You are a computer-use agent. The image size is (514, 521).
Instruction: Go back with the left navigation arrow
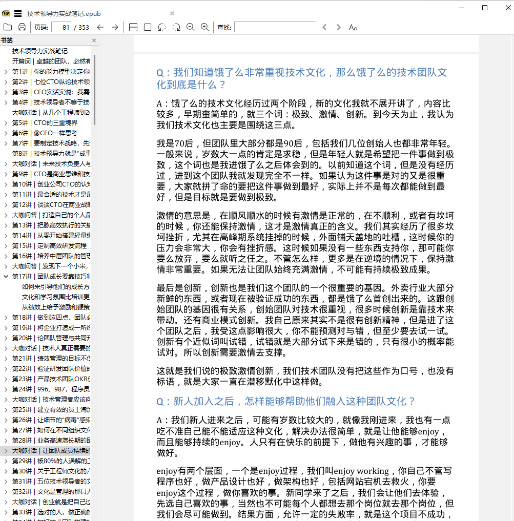click(x=100, y=27)
